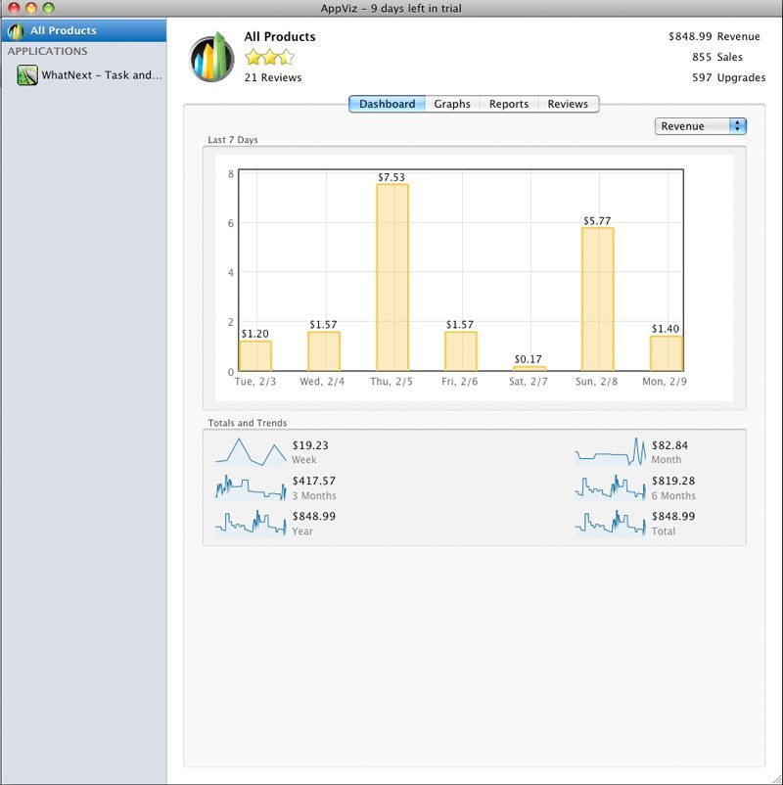The image size is (783, 785).
Task: Click the 3 Months trend sparkline
Action: tap(251, 486)
